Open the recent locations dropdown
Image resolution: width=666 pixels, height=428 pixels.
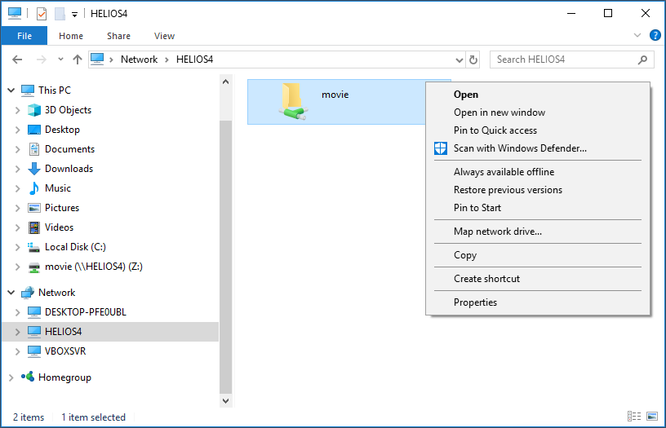pos(60,60)
